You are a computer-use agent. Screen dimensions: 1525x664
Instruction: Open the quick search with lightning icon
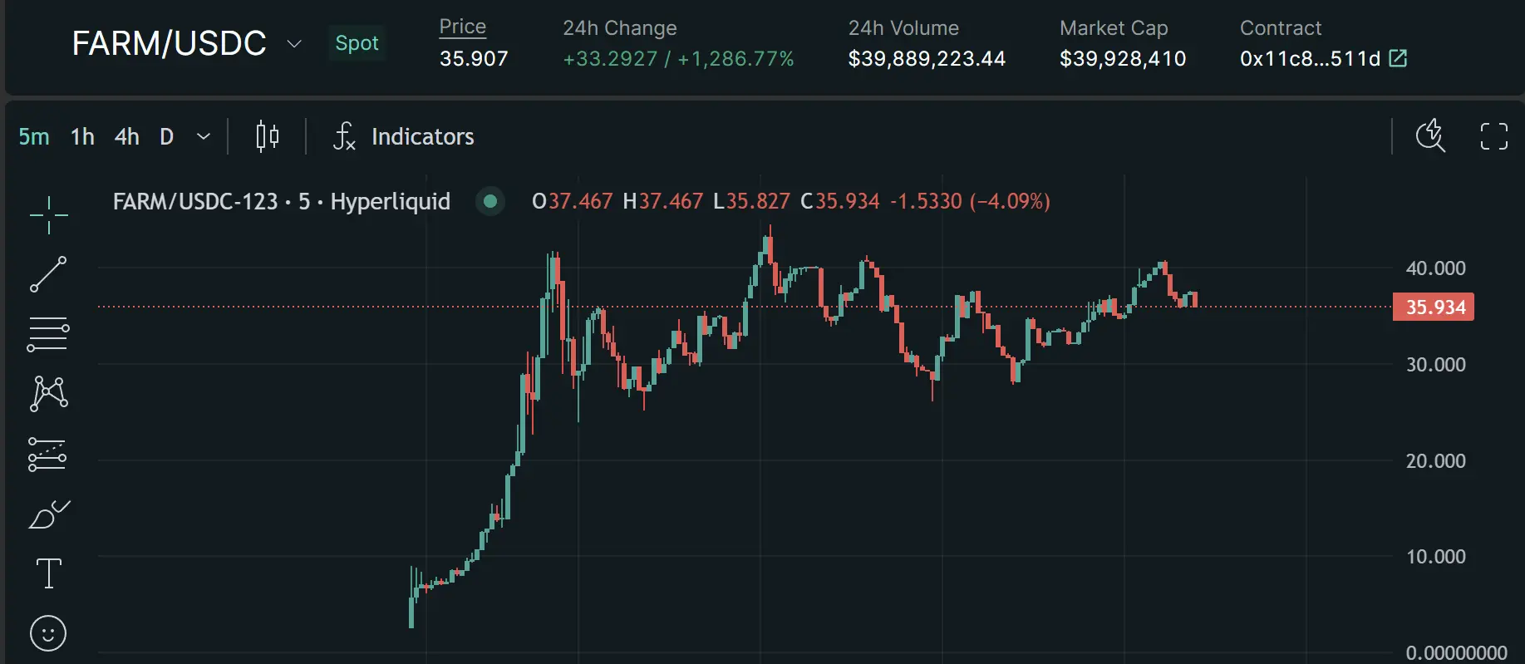point(1430,136)
